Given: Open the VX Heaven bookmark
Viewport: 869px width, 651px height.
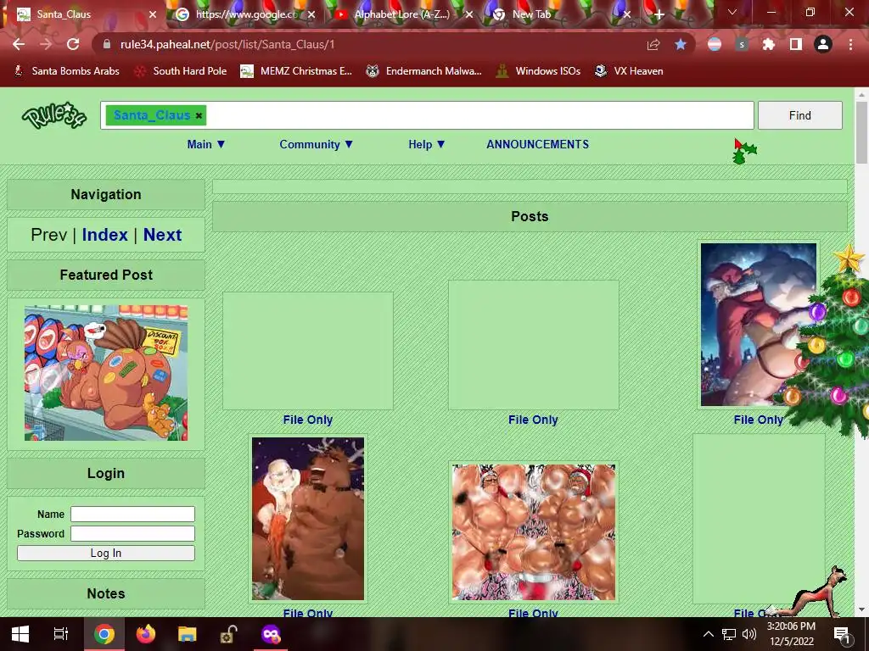Looking at the screenshot, I should click(629, 71).
